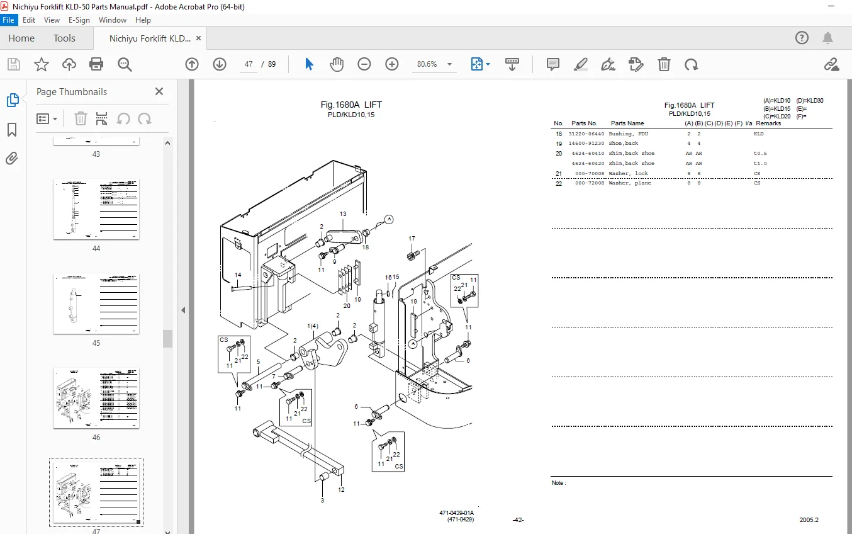This screenshot has width=852, height=534.
Task: Zoom in with the plus icon
Action: [x=392, y=64]
